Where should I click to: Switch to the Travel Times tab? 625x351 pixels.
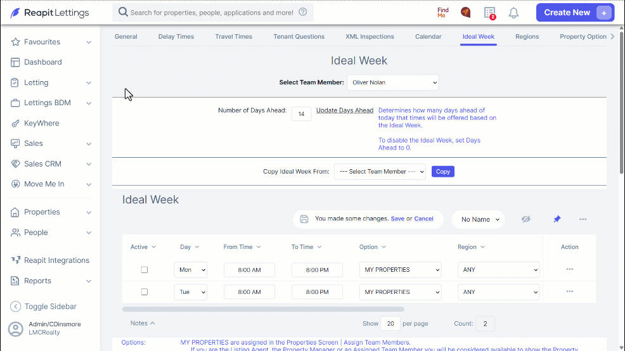click(233, 36)
